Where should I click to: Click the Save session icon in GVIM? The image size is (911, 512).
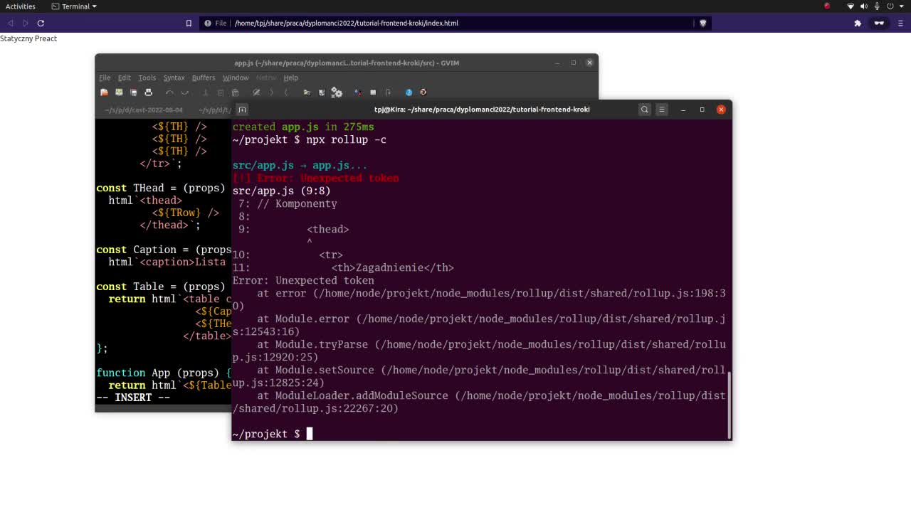coord(322,92)
